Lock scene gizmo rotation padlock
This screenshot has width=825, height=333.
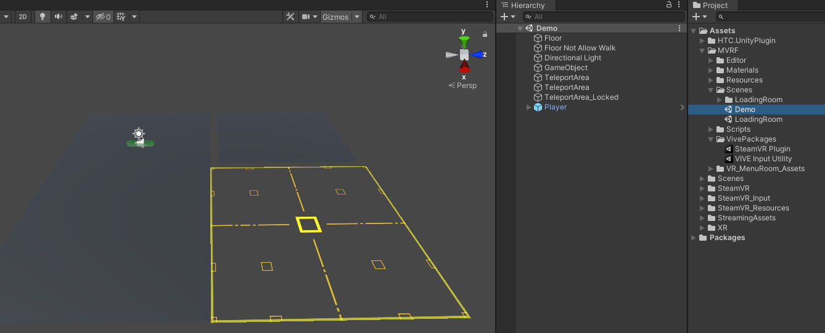[x=485, y=34]
